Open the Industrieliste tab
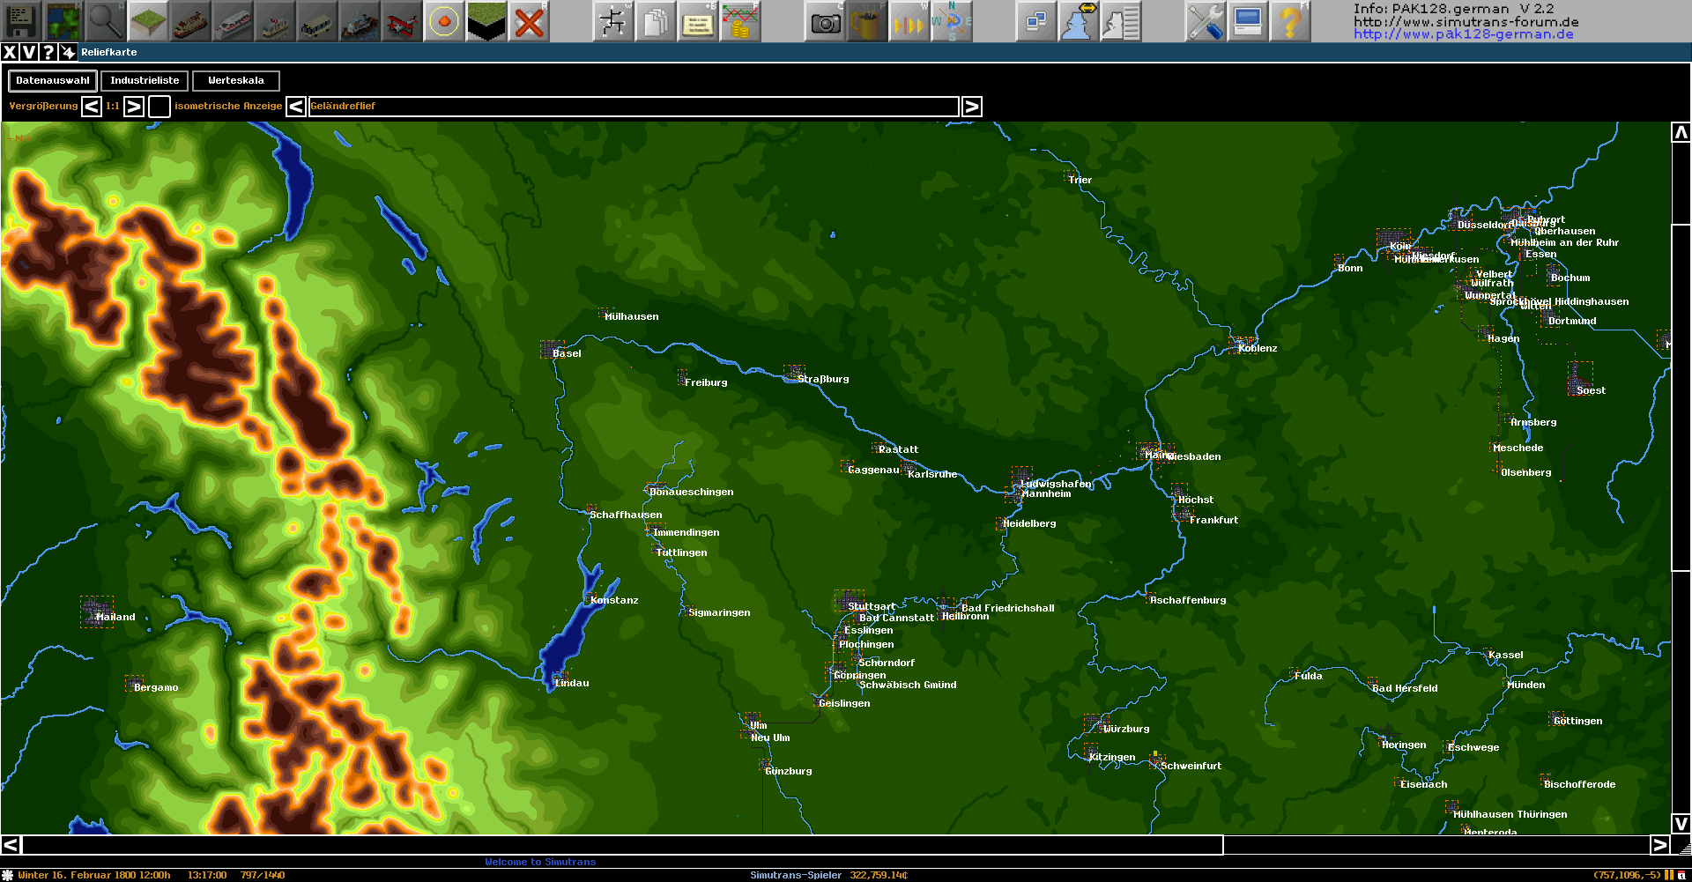This screenshot has width=1692, height=882. tap(145, 81)
